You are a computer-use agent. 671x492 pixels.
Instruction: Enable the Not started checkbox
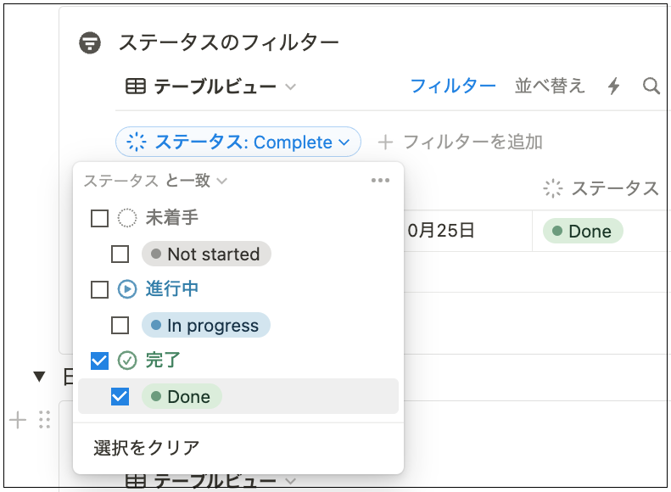click(120, 254)
